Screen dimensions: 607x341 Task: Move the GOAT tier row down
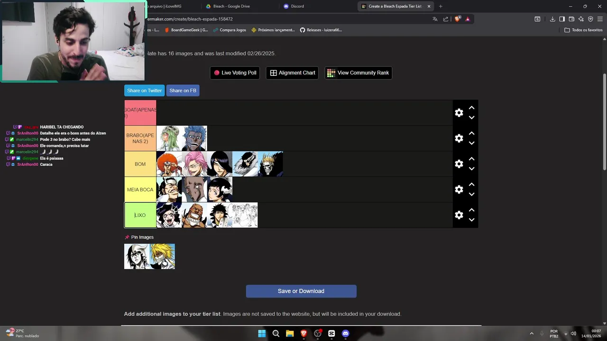471,117
